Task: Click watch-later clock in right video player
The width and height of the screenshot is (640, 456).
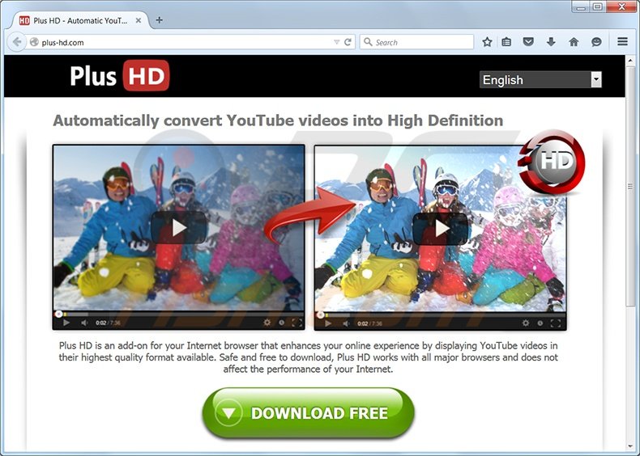Action: coord(540,323)
